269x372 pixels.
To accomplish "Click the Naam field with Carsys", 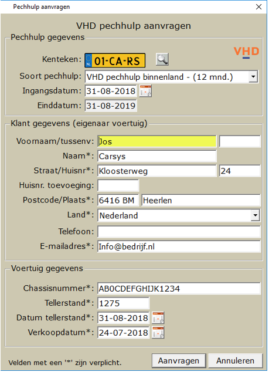I will coord(157,156).
